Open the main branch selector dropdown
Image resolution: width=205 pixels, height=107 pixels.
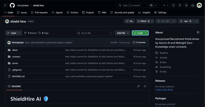point(13,33)
